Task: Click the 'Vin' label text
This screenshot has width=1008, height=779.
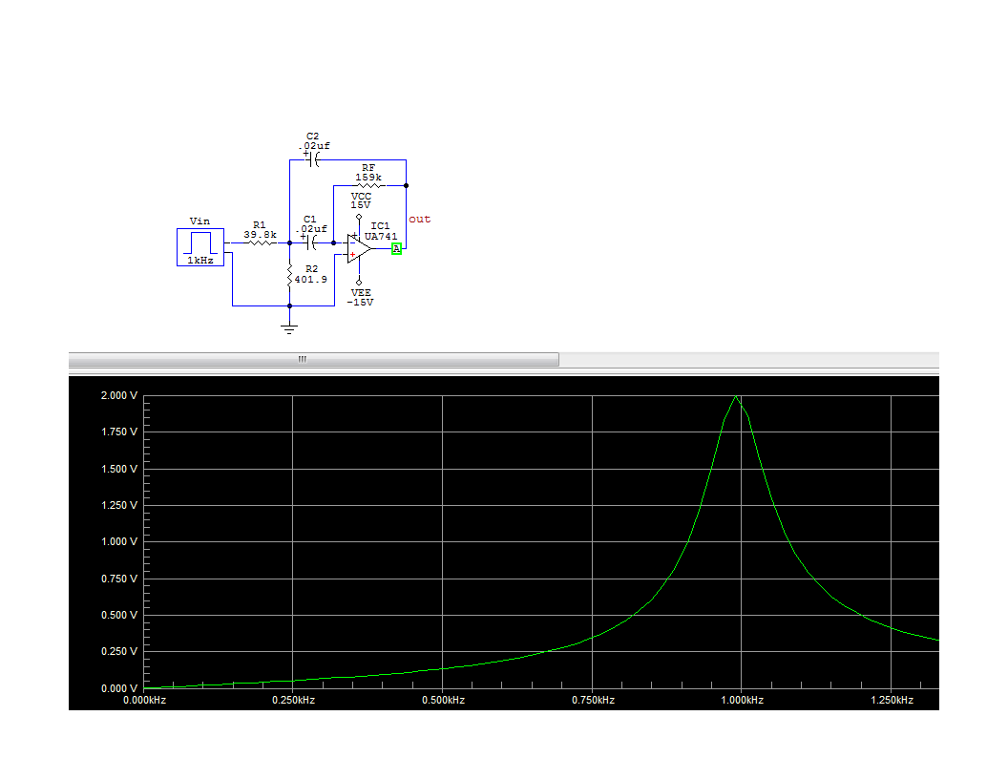Action: pyautogui.click(x=199, y=221)
